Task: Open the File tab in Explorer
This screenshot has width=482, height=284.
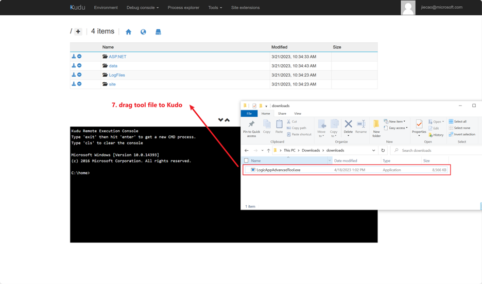Action: coord(249,114)
